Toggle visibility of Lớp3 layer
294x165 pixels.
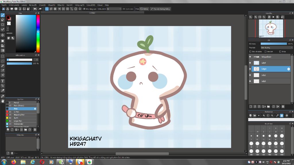[x=250, y=81]
